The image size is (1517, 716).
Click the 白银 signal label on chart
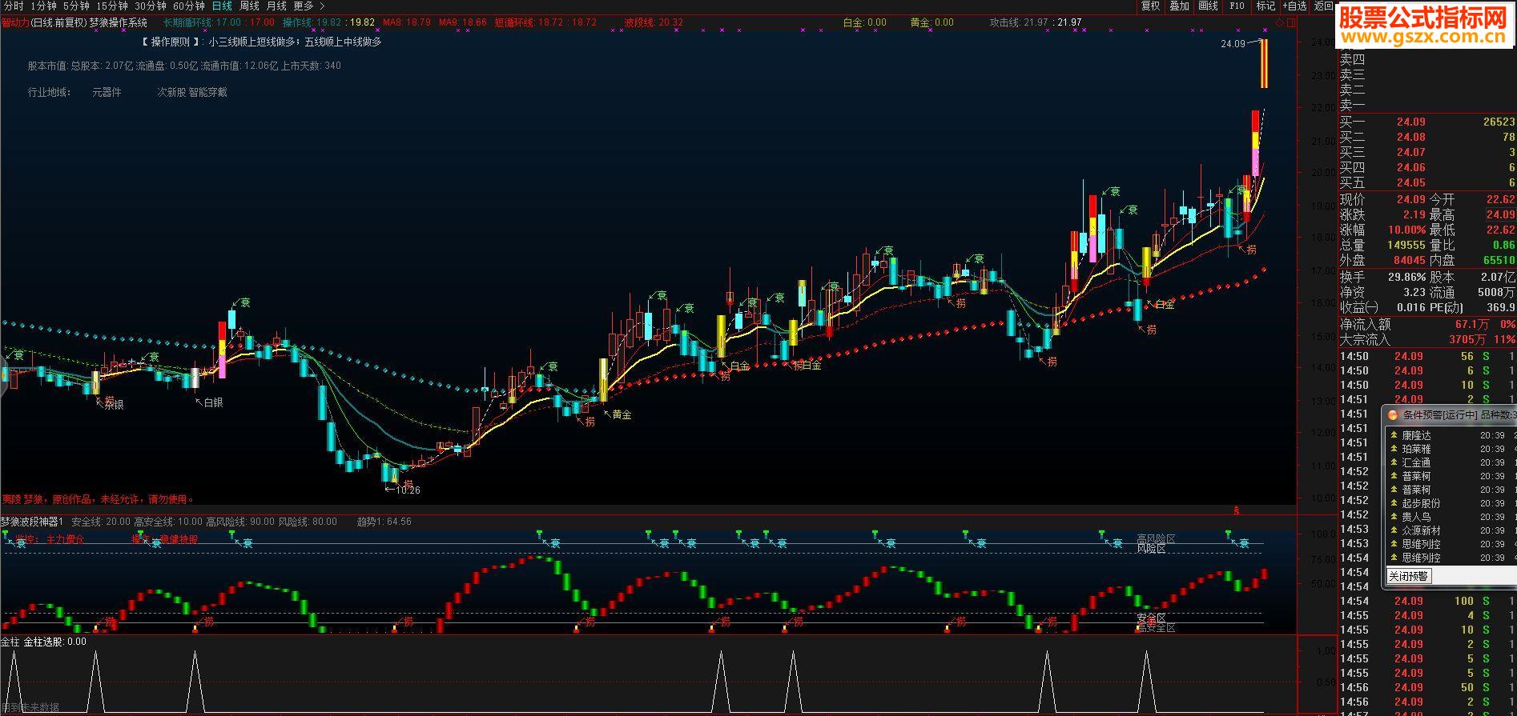click(x=213, y=402)
